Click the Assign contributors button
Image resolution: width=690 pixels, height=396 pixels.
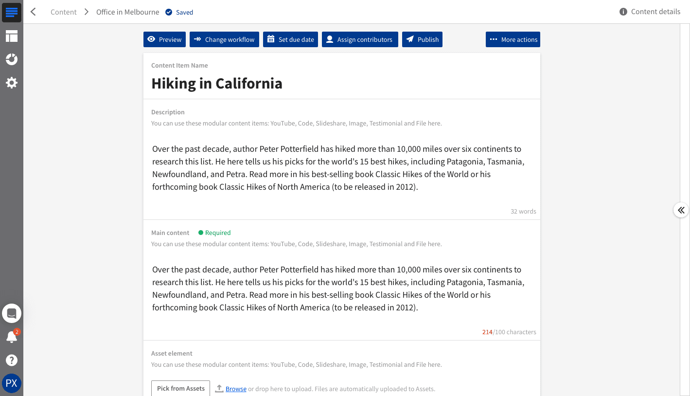click(360, 40)
